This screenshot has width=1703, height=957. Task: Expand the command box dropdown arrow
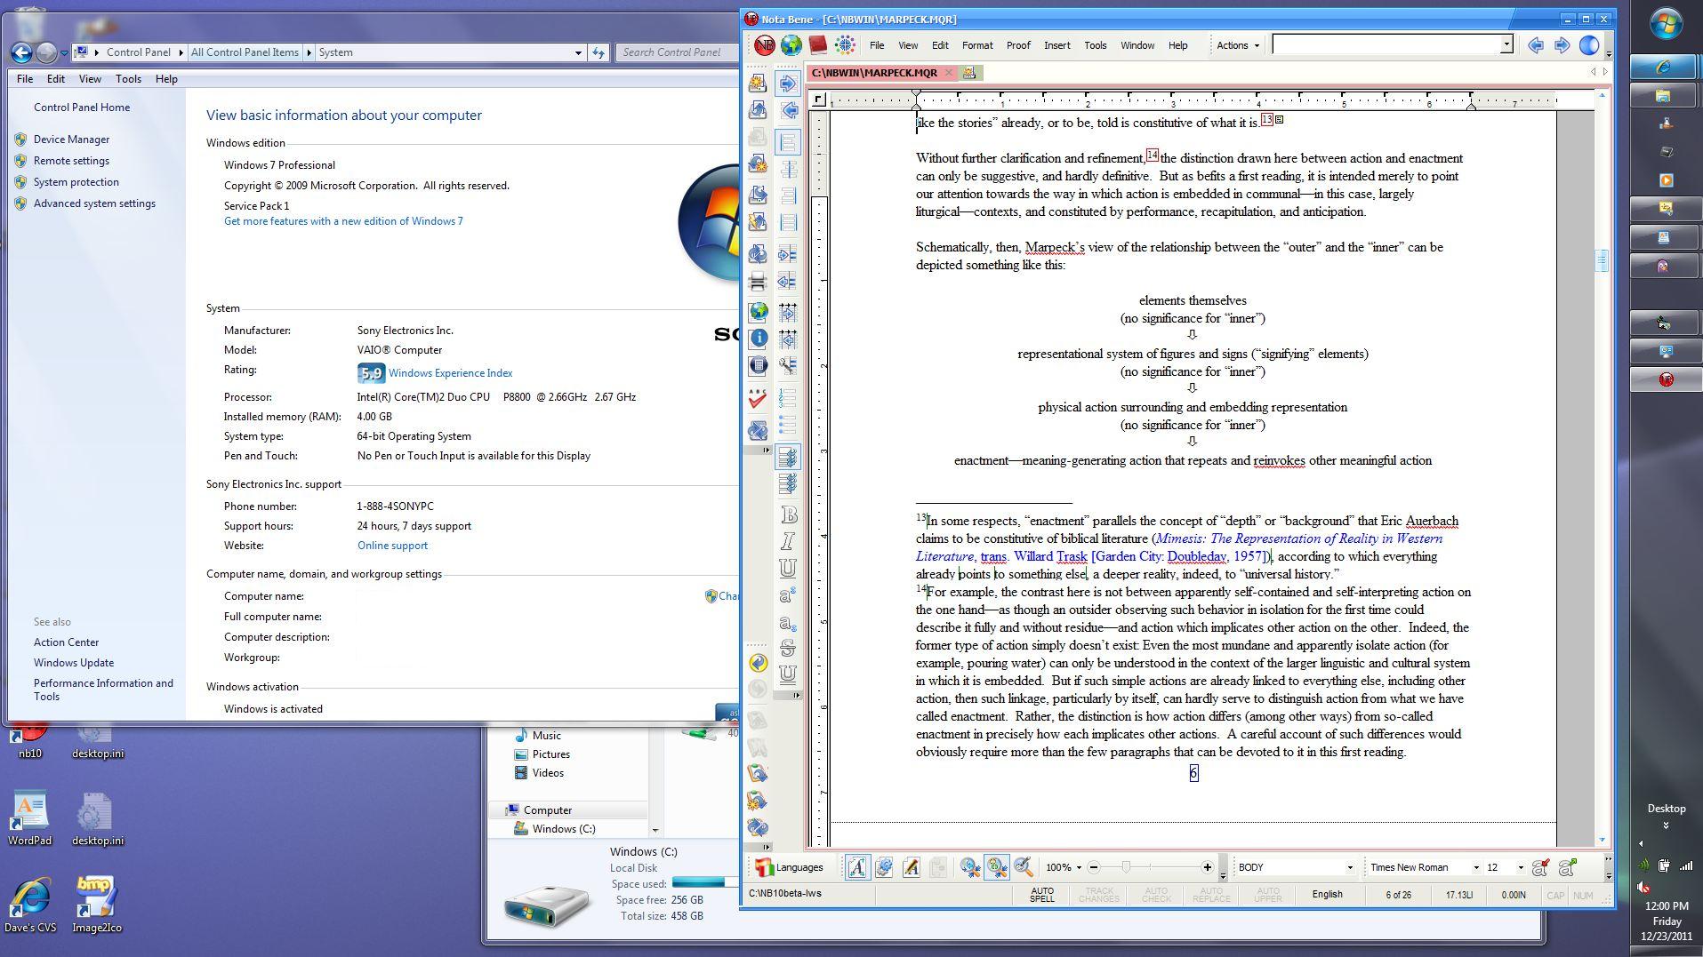(1506, 44)
